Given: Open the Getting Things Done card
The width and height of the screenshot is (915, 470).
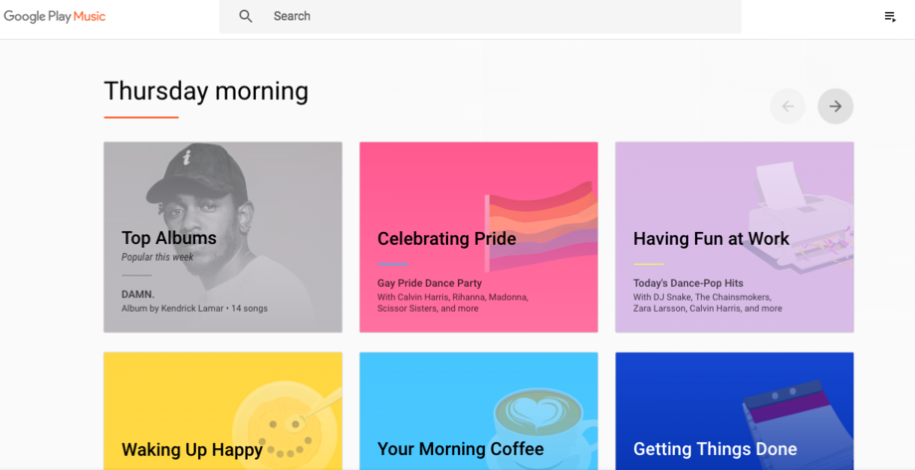Looking at the screenshot, I should click(x=735, y=411).
